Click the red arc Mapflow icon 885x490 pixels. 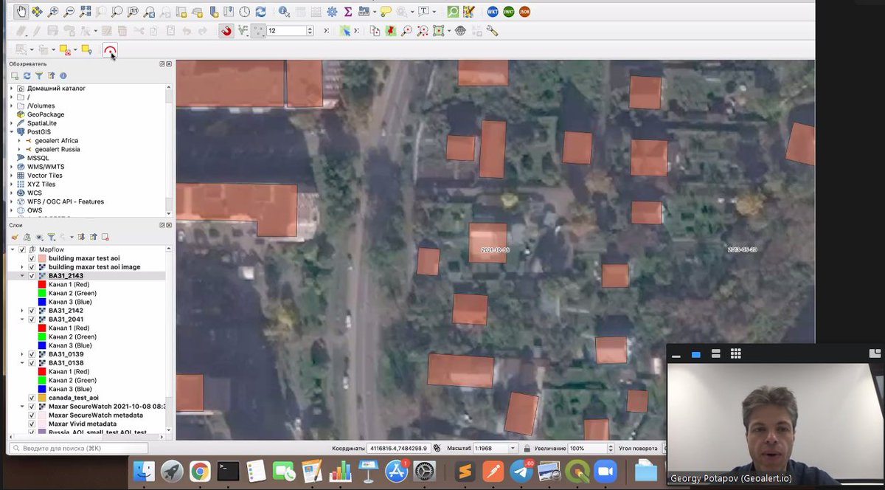coord(110,50)
